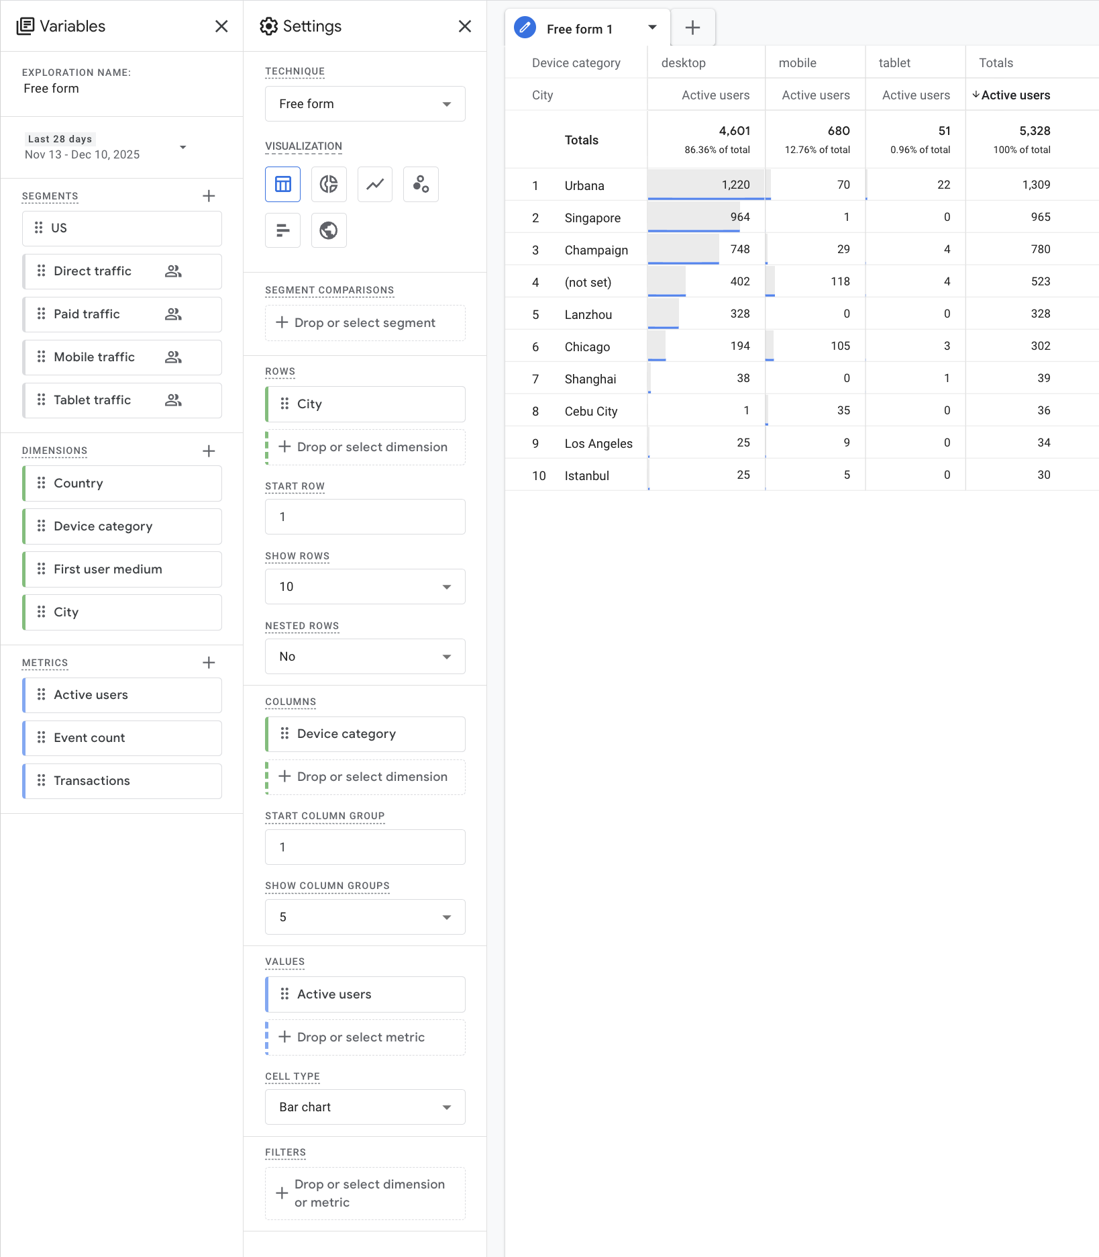The width and height of the screenshot is (1099, 1257).
Task: Open the Cell Type dropdown
Action: [365, 1107]
